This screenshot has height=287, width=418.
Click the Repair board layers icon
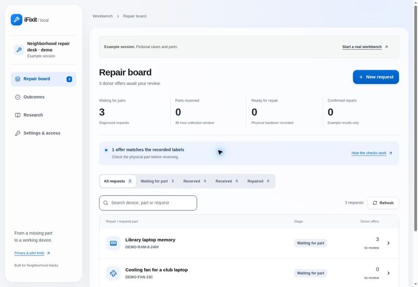(x=18, y=79)
